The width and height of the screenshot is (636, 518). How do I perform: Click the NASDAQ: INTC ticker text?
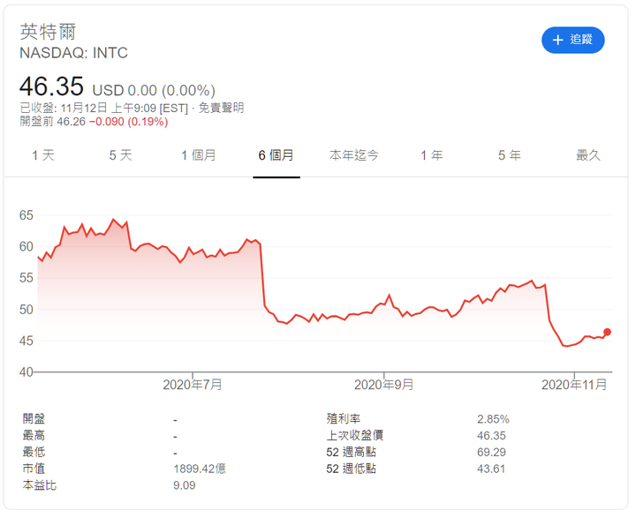click(x=73, y=53)
